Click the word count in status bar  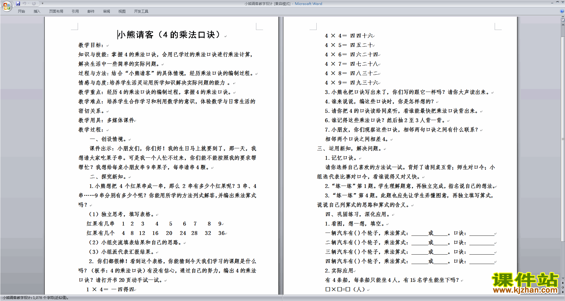(x=36, y=298)
